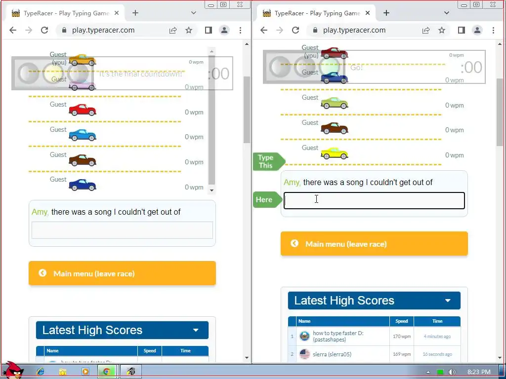This screenshot has height=379, width=506.
Task: Go back in the left browser window
Action: point(12,30)
